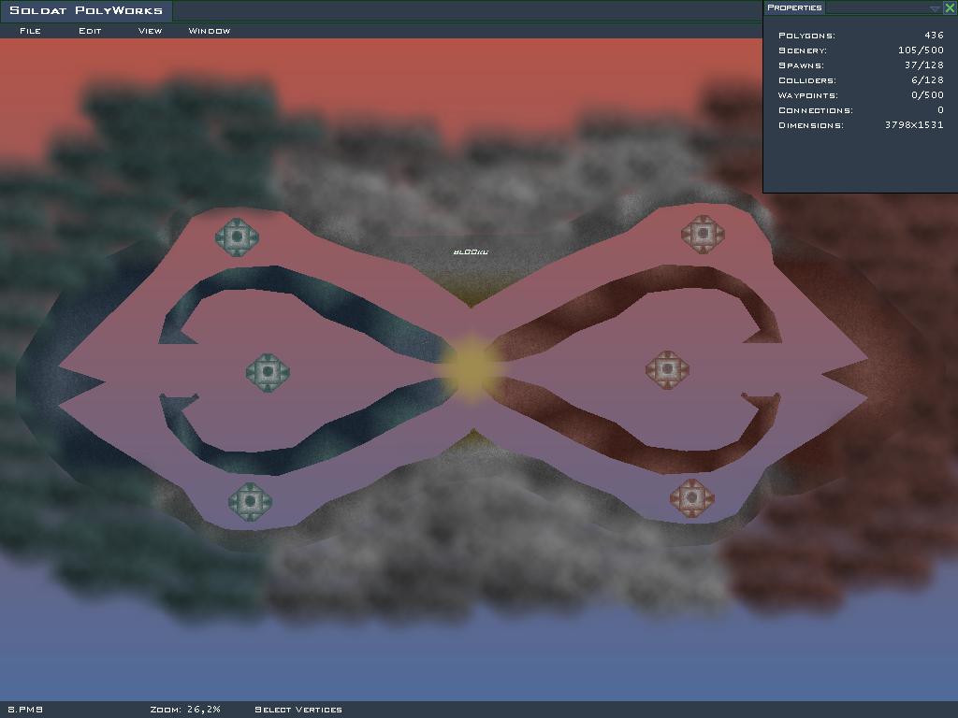Click the small white text label on the map
The width and height of the screenshot is (958, 718).
pyautogui.click(x=471, y=251)
